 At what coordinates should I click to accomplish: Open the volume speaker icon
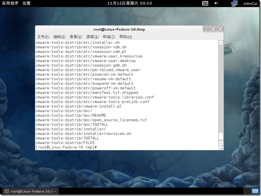click(216, 3)
